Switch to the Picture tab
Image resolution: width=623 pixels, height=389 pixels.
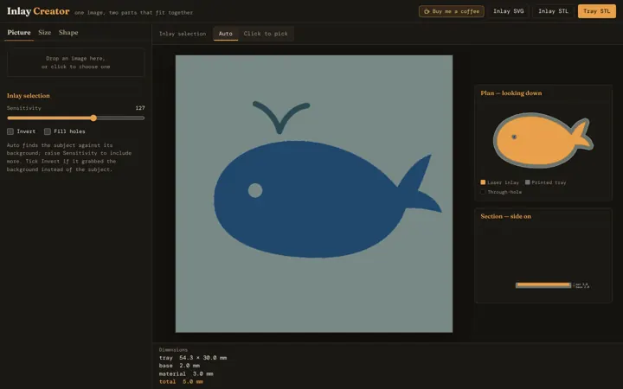pyautogui.click(x=19, y=33)
